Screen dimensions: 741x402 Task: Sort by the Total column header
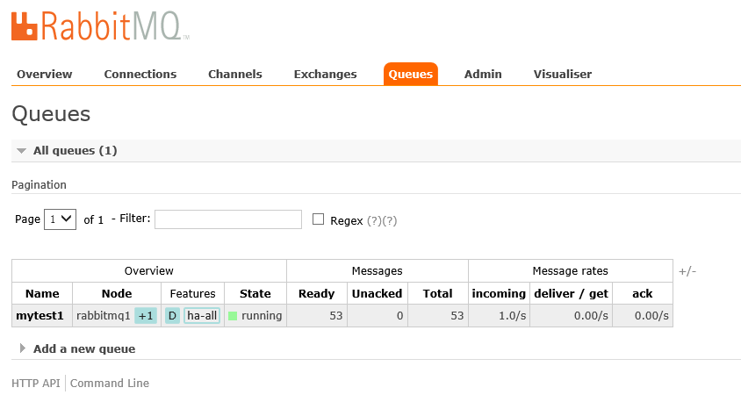pos(437,293)
